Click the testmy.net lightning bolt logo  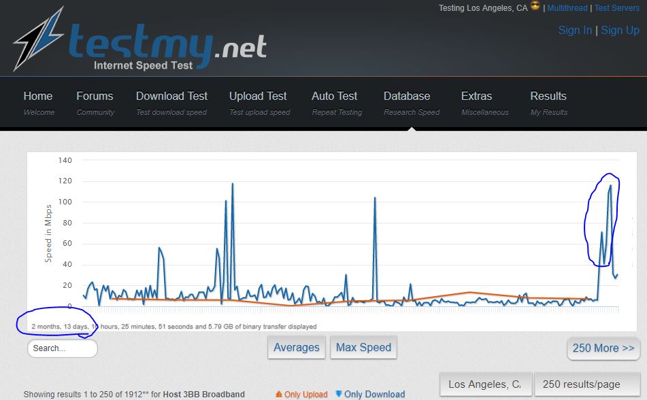(39, 39)
